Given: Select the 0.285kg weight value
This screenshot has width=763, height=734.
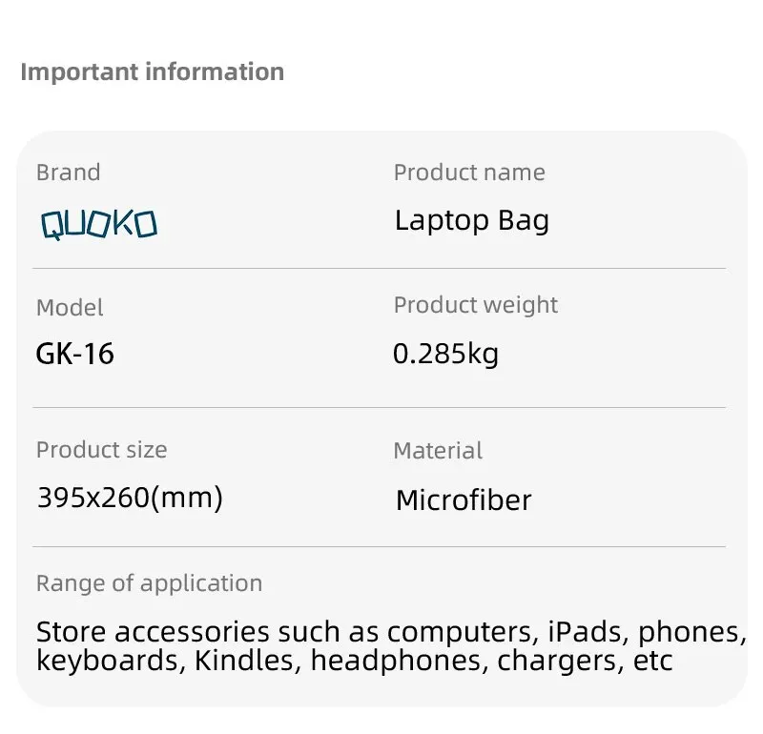Looking at the screenshot, I should (445, 355).
